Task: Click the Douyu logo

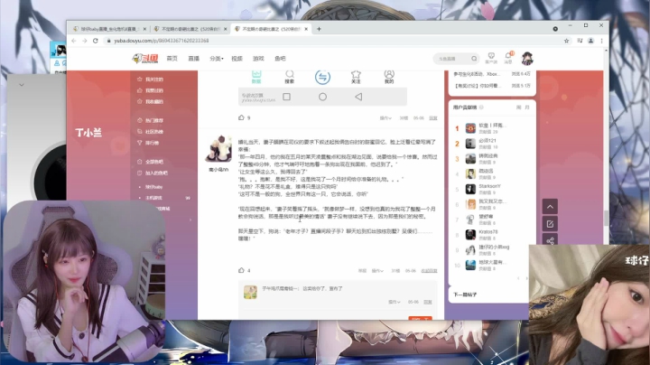Action: click(145, 59)
